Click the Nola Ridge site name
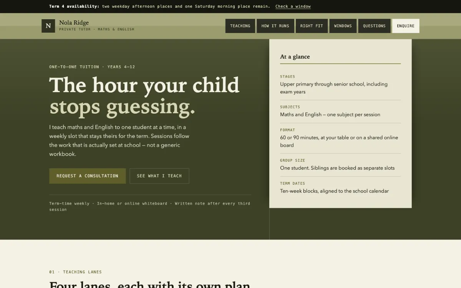This screenshot has width=461, height=288. (74, 23)
